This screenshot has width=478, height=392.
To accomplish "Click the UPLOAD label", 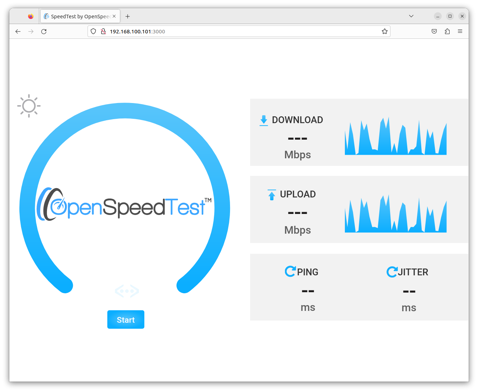I will point(298,194).
